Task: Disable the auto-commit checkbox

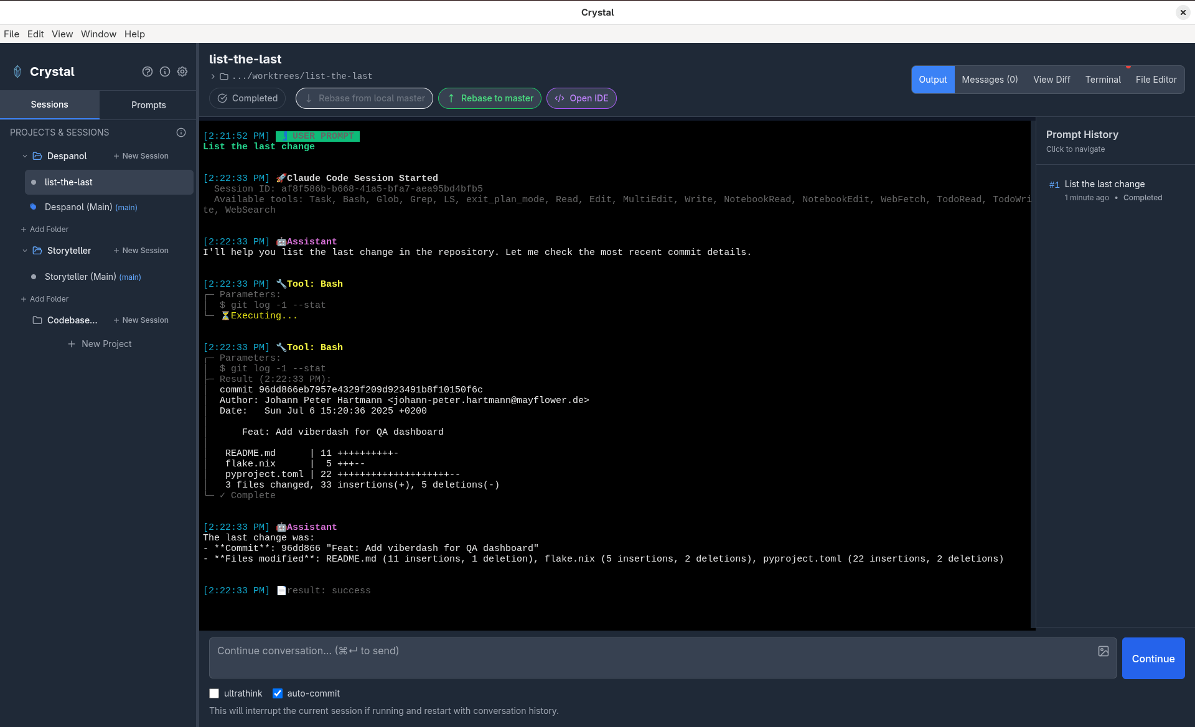Action: tap(278, 693)
